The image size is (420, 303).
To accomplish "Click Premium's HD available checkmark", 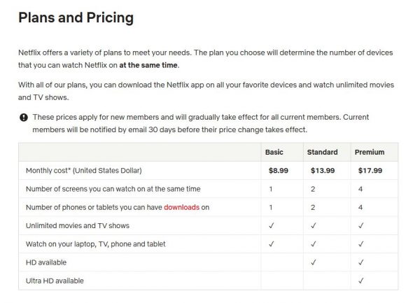I will pyautogui.click(x=360, y=262).
